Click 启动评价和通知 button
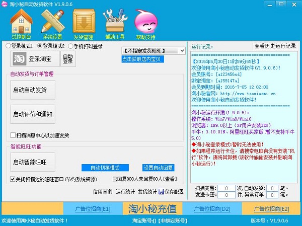Viewport: 302px width, 226px height. (33, 114)
